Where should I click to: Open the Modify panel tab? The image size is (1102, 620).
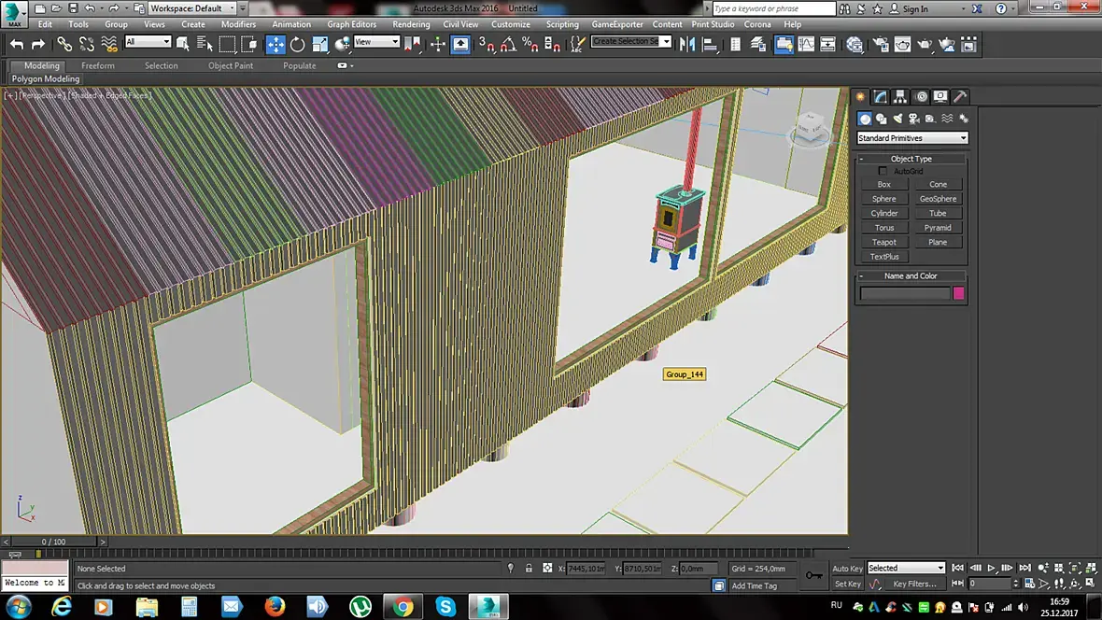(x=880, y=96)
